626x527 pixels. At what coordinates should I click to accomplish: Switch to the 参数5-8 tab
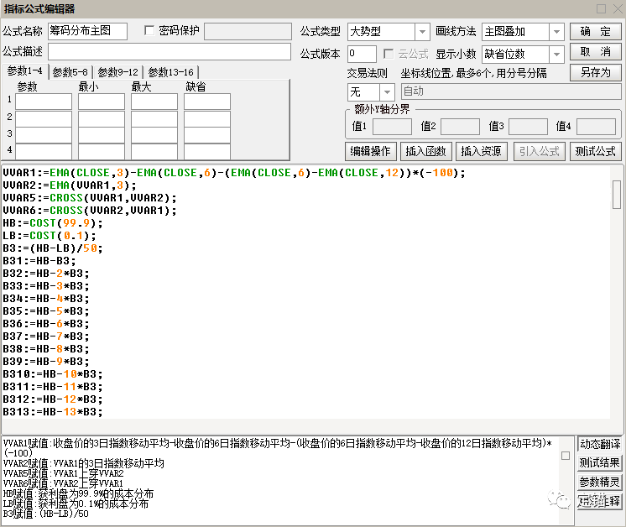(70, 72)
